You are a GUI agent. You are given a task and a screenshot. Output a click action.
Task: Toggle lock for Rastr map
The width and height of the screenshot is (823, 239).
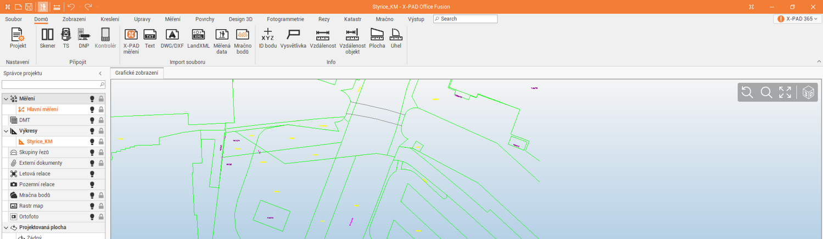101,206
